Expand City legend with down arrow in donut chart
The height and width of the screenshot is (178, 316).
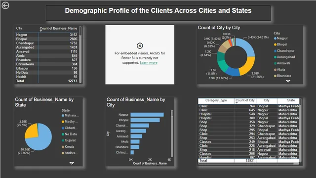pyautogui.click(x=288, y=81)
